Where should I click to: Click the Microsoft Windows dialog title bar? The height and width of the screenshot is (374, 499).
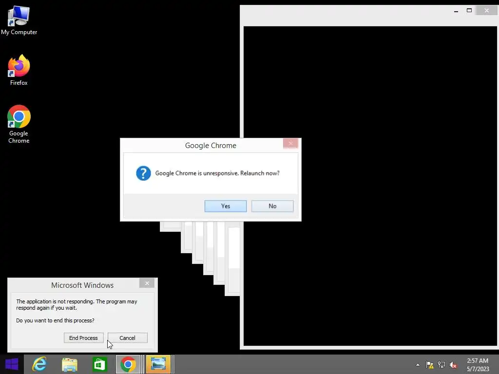82,285
